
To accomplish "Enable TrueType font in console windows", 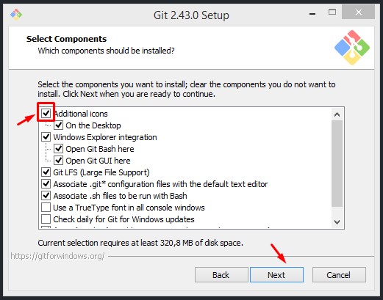I will (46, 208).
